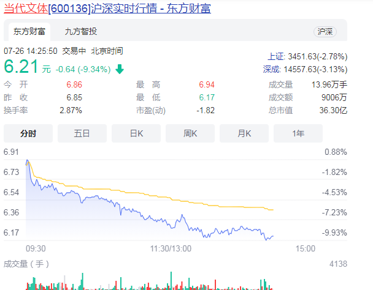Show the 月K candlestick chart
The height and width of the screenshot is (290, 373).
click(x=244, y=133)
